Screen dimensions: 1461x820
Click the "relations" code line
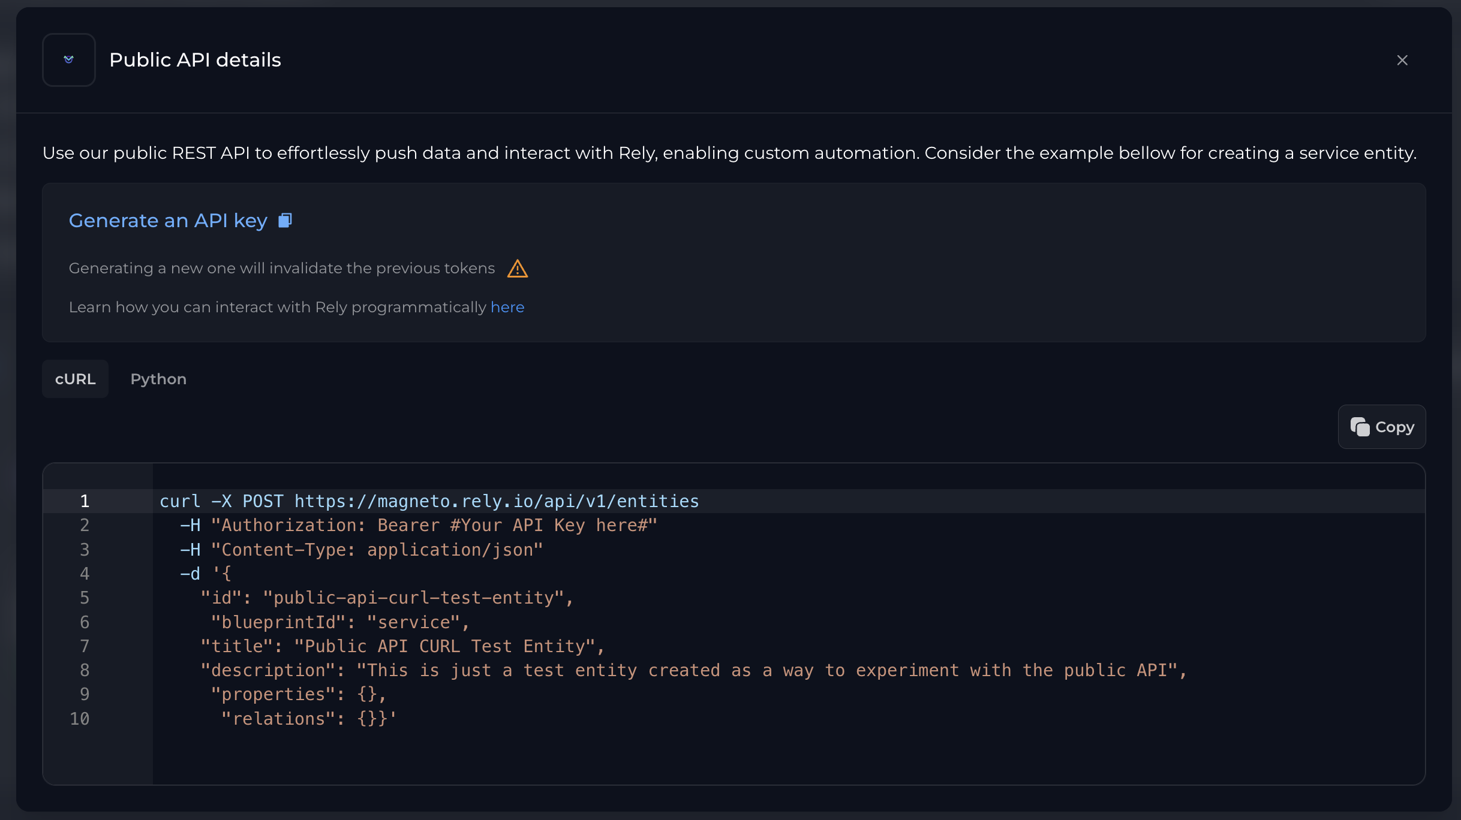click(x=308, y=719)
